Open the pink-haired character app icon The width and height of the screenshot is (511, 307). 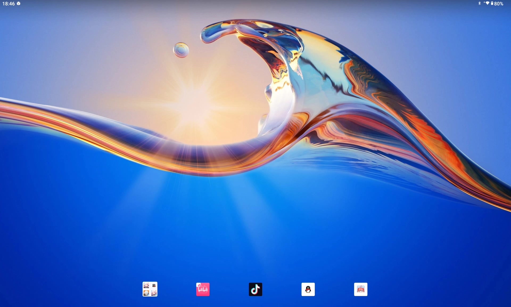[361, 289]
